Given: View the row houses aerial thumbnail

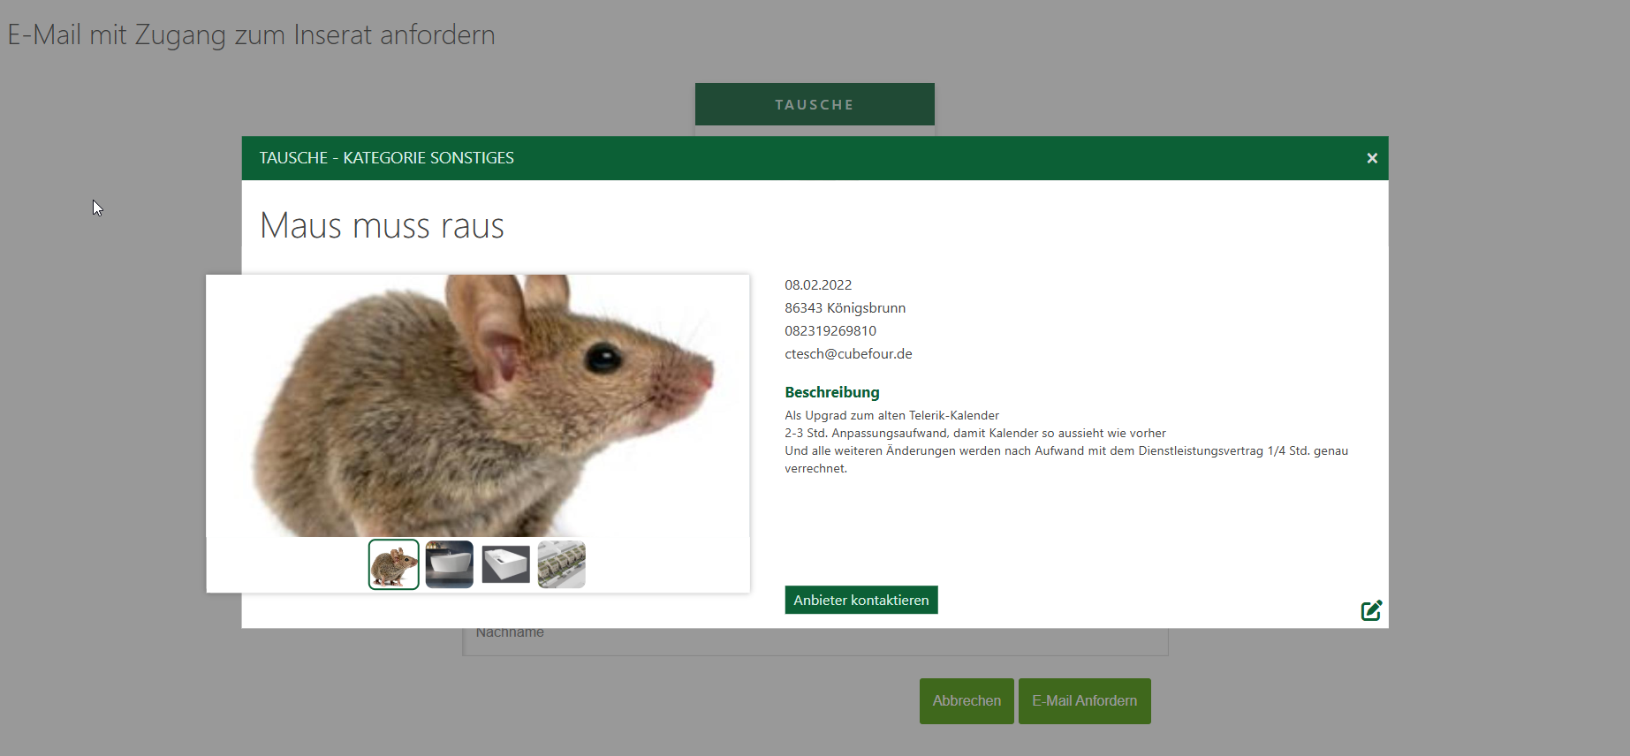Looking at the screenshot, I should click(x=562, y=564).
